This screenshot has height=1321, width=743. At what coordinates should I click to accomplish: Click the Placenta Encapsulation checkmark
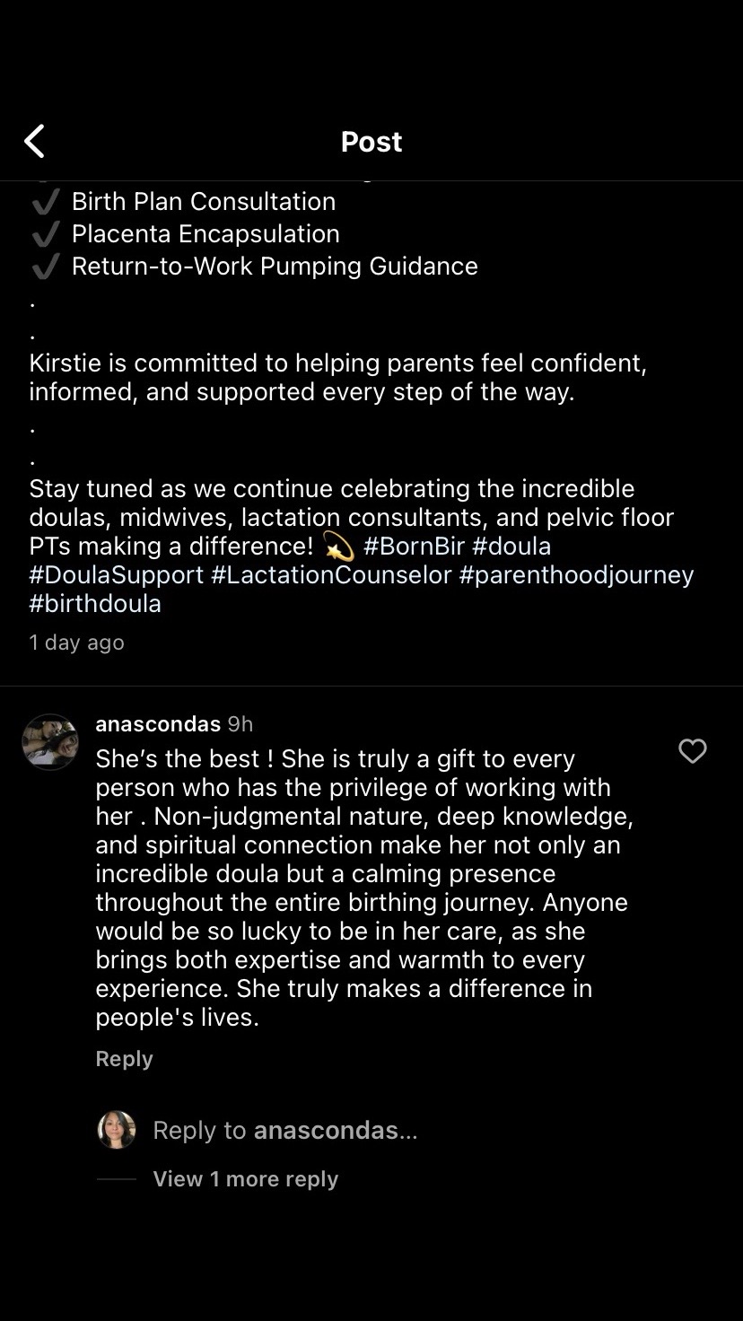pos(45,234)
